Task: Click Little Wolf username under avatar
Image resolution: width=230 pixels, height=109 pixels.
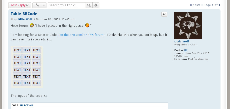Action: point(182,41)
